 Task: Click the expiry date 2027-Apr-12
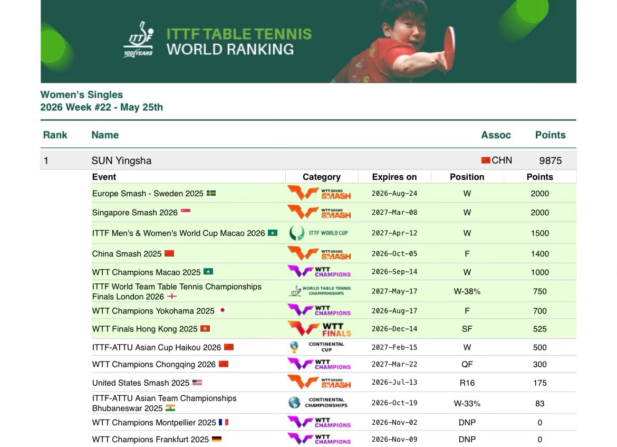pyautogui.click(x=394, y=233)
